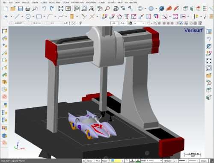
Task: Expand the Create Point dropdown arrow
Action: tap(11, 17)
